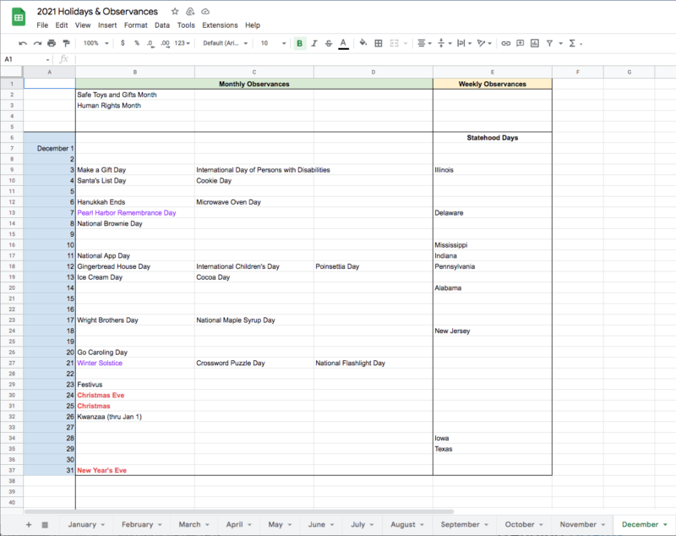Click the undo arrow icon

click(24, 43)
